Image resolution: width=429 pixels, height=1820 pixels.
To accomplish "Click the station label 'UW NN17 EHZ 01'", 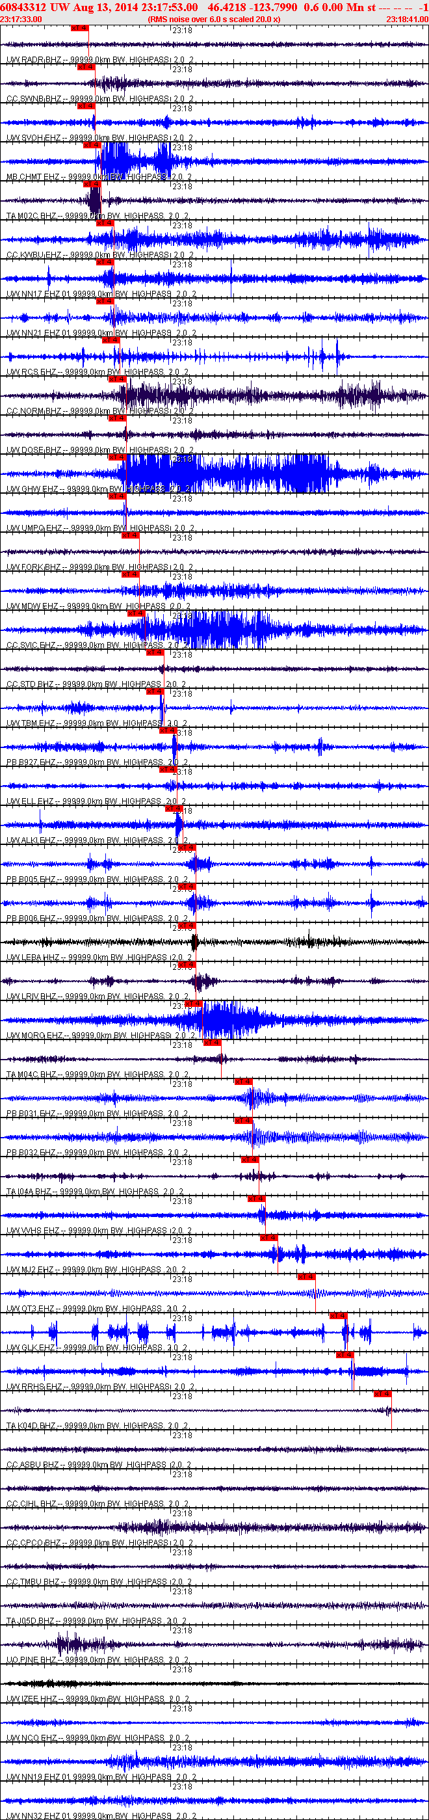I will coord(39,294).
